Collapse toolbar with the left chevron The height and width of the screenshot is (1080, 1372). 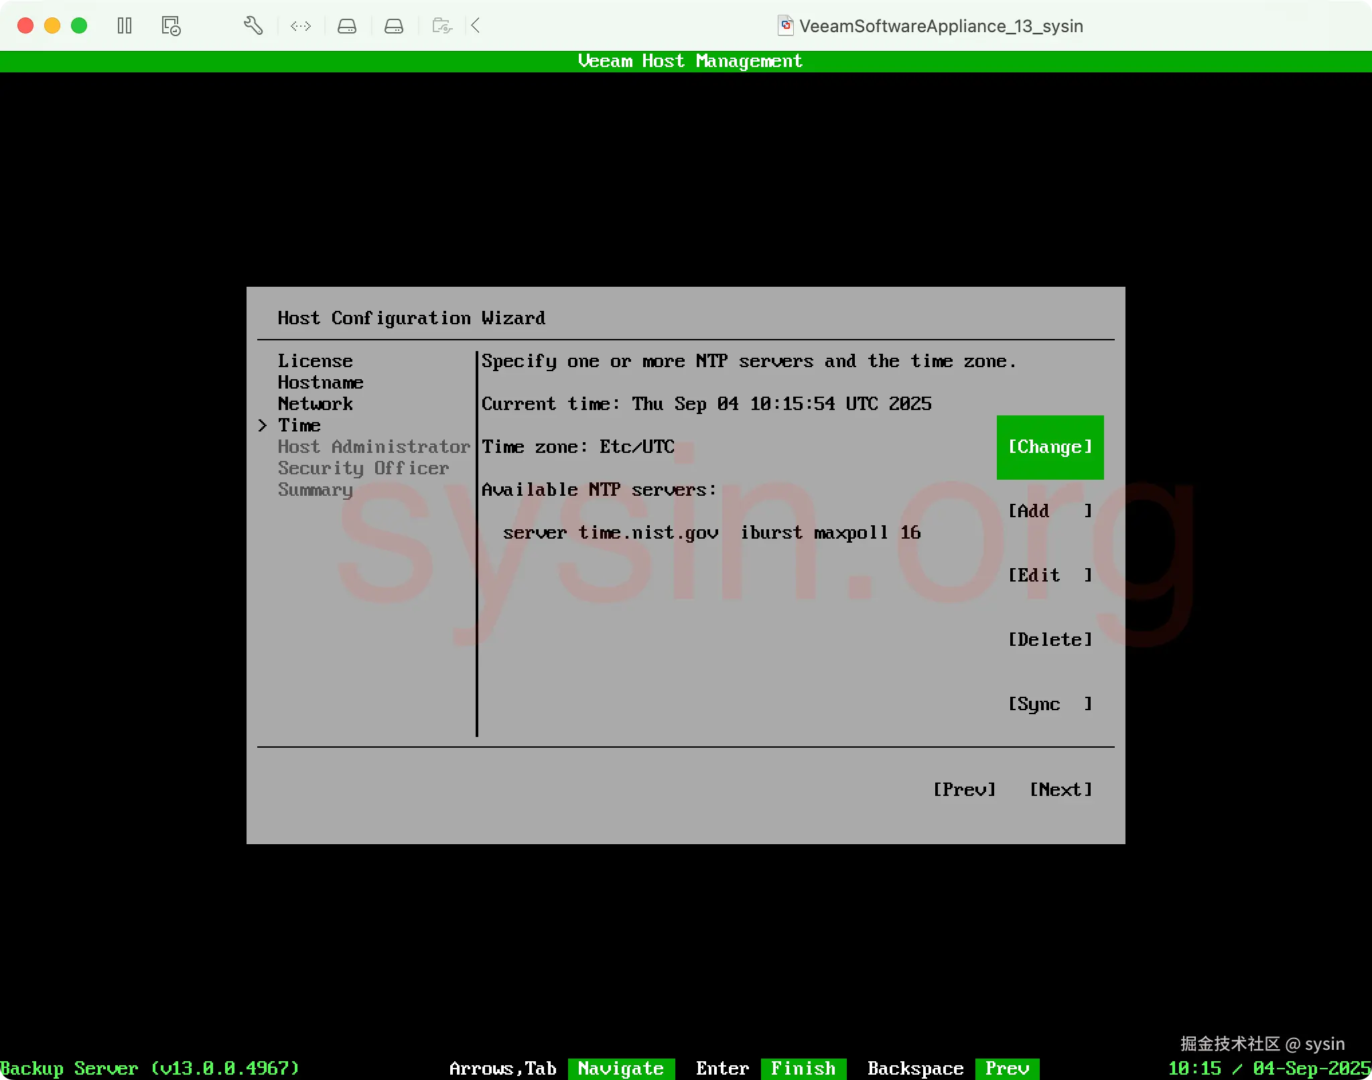click(476, 26)
